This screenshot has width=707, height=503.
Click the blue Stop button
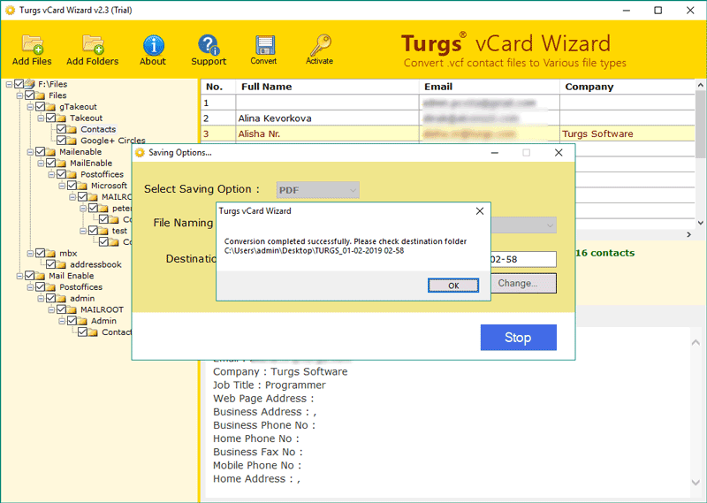point(518,338)
